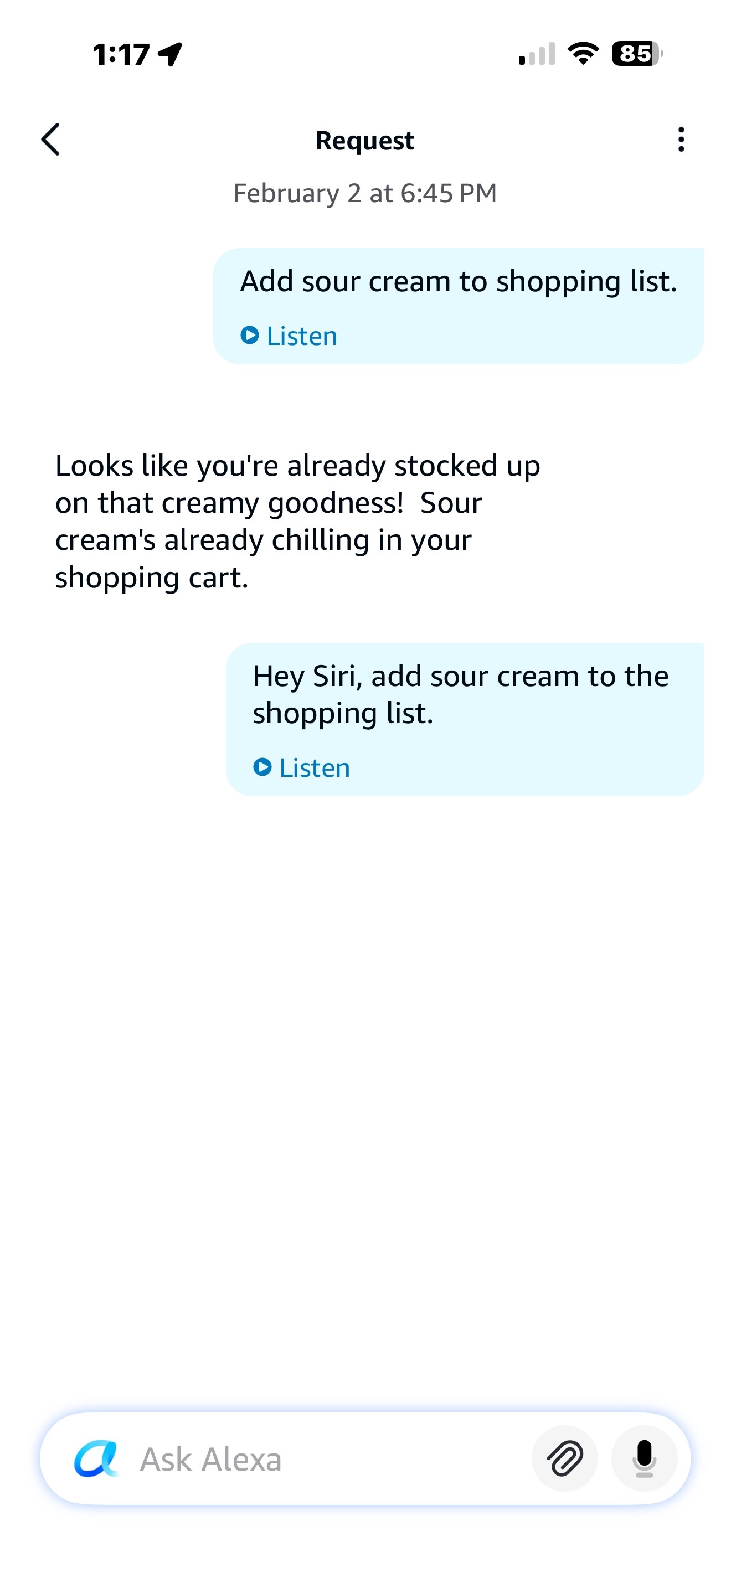The image size is (731, 1588).
Task: Tap the paperclip attachment icon
Action: pyautogui.click(x=564, y=1458)
